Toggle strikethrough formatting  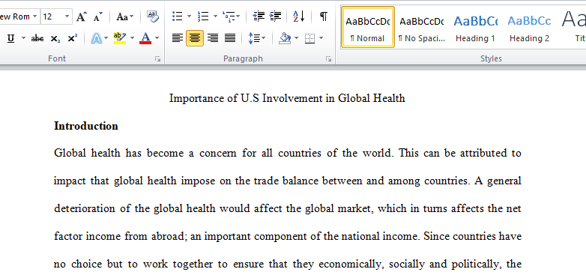[37, 38]
